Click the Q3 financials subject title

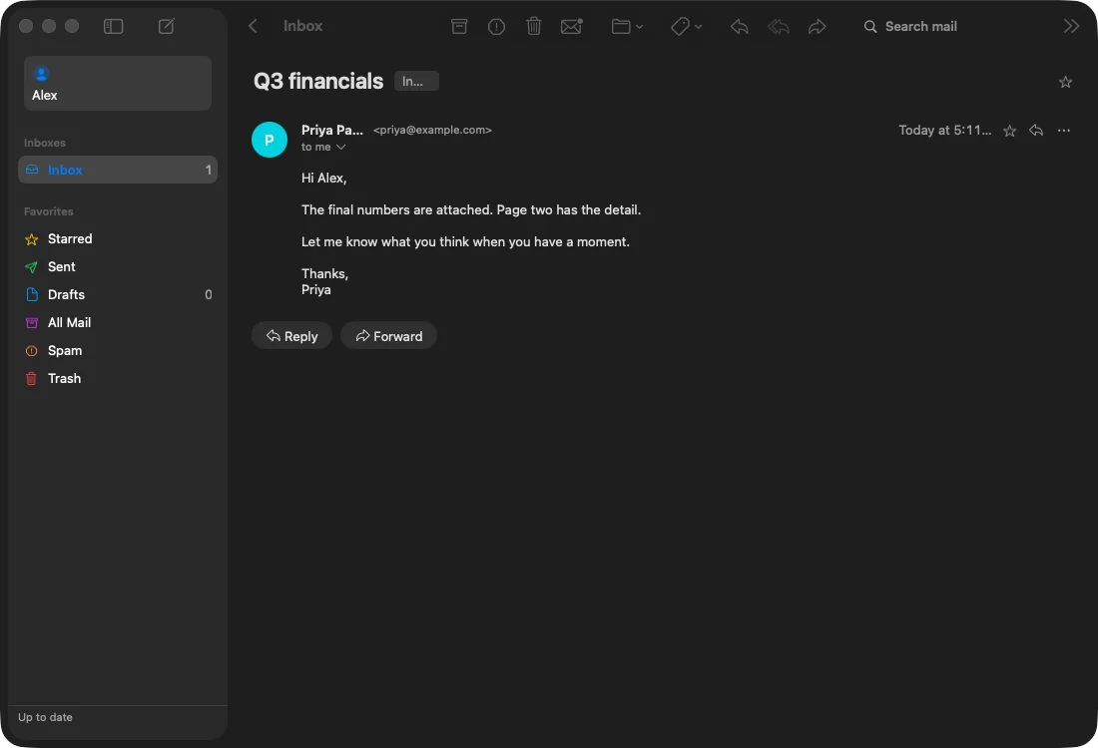[317, 81]
